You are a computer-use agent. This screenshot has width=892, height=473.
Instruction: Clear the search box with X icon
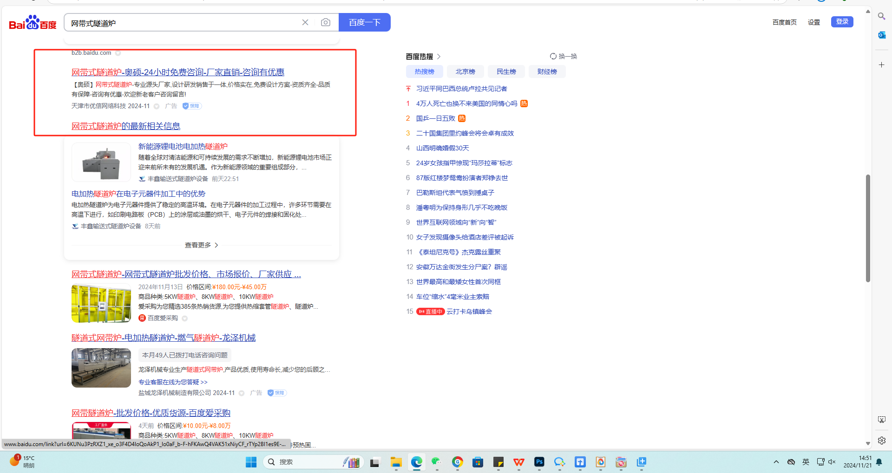pos(305,22)
